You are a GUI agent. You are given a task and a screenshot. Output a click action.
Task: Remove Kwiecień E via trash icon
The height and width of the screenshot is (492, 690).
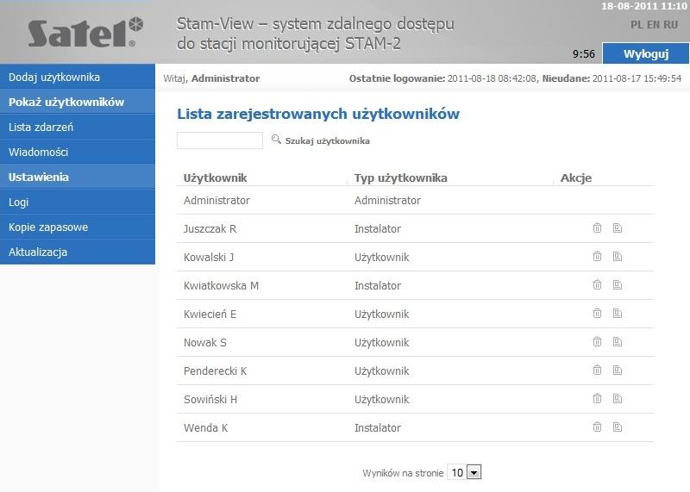pyautogui.click(x=597, y=313)
